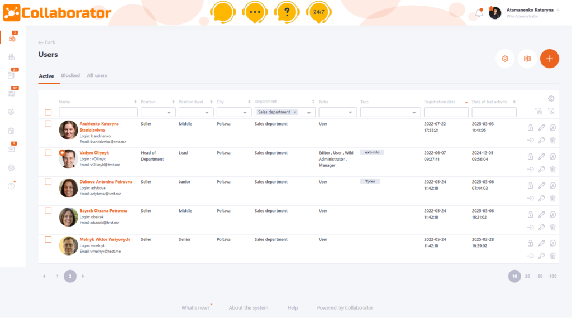Select the checkbox for Andrienko Kateryna
The height and width of the screenshot is (318, 572).
(x=48, y=123)
